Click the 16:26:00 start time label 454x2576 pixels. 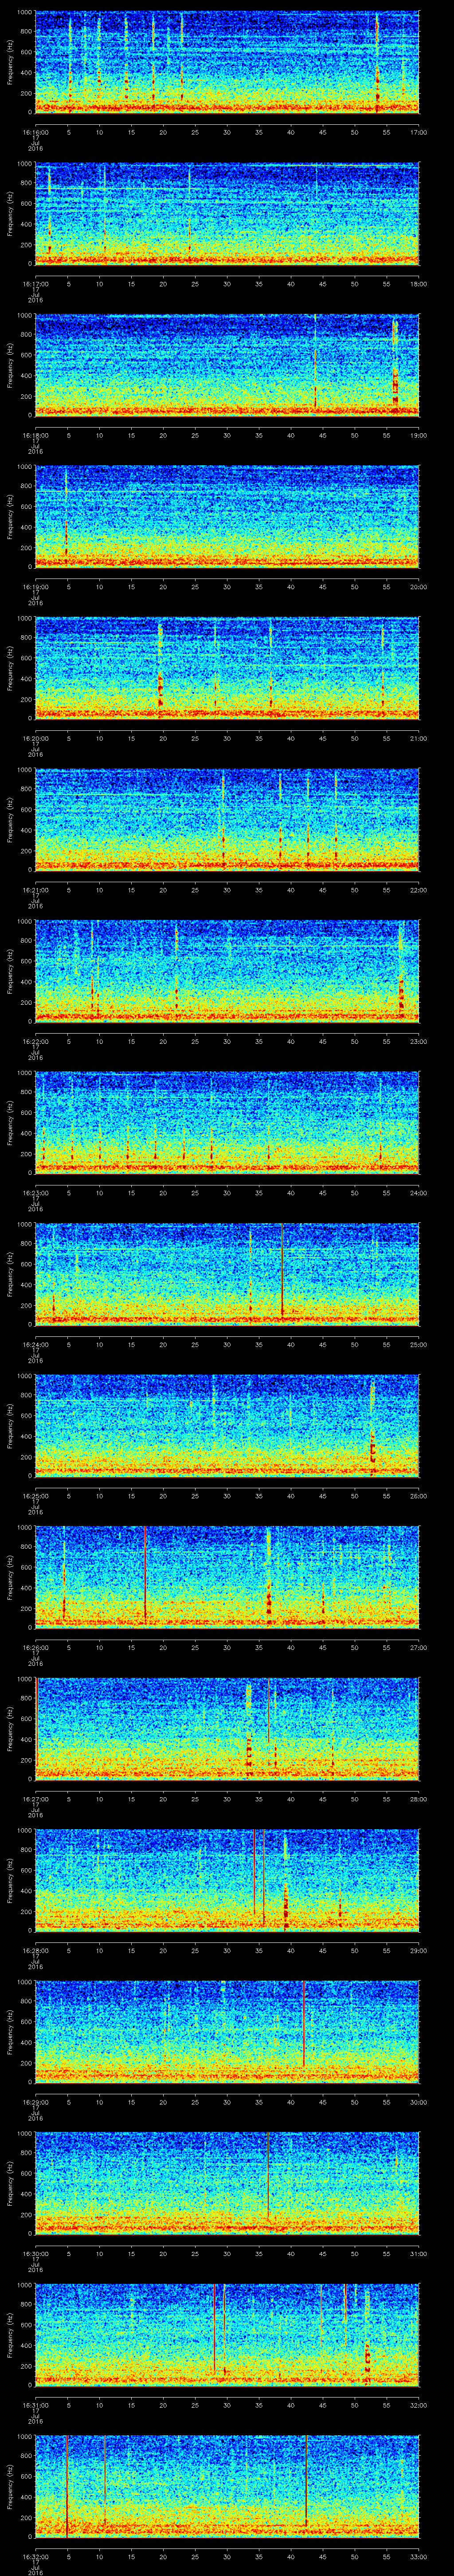coord(35,1647)
